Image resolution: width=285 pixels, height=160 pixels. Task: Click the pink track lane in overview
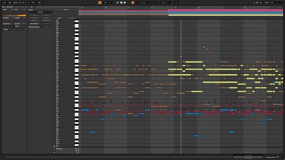click(x=226, y=10)
